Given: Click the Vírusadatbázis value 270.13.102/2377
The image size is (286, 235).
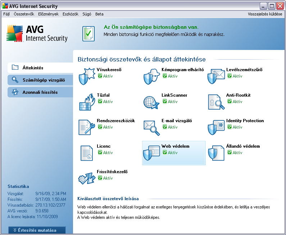Looking at the screenshot, I should [x=50, y=205].
